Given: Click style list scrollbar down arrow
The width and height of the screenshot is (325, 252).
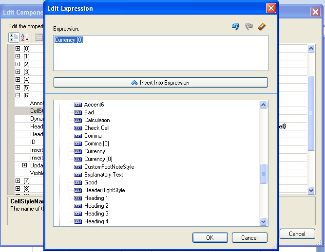Looking at the screenshot, I should [263, 222].
